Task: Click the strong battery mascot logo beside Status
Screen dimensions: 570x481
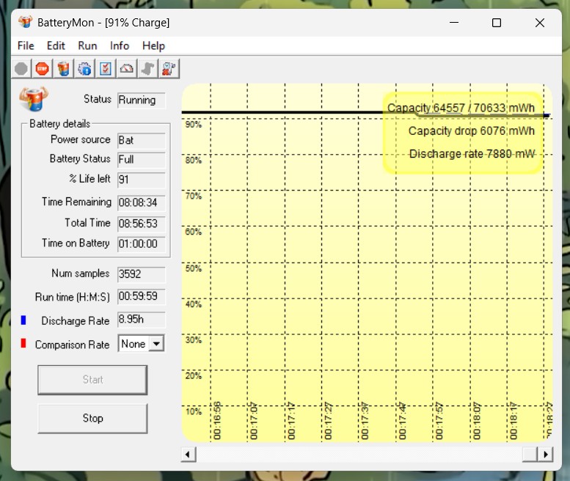Action: click(x=34, y=98)
